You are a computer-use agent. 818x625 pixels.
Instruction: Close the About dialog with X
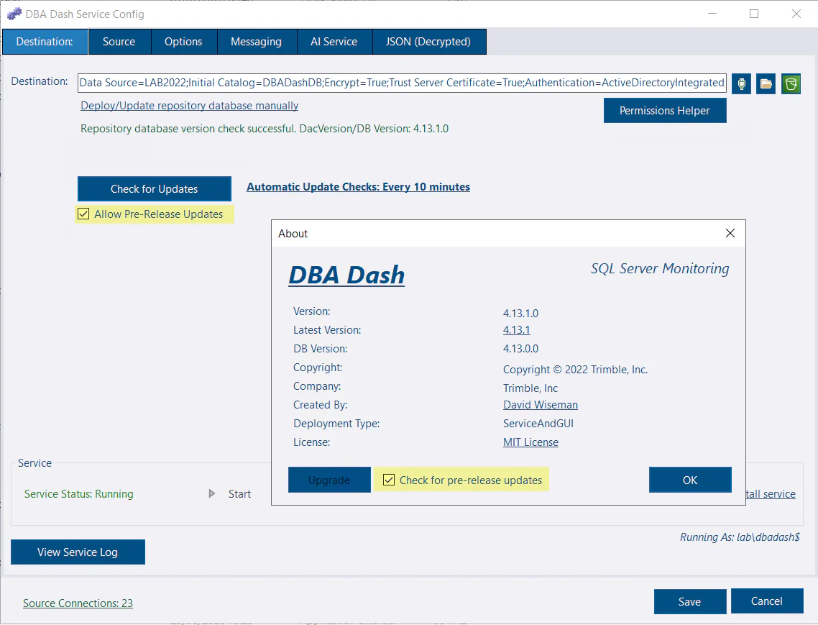pyautogui.click(x=730, y=234)
